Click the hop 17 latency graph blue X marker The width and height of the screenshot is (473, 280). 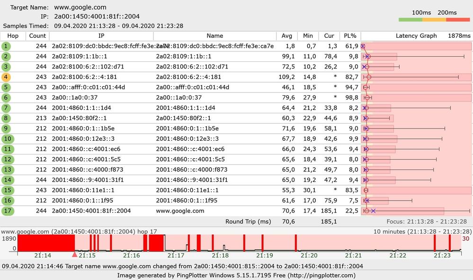pyautogui.click(x=373, y=211)
